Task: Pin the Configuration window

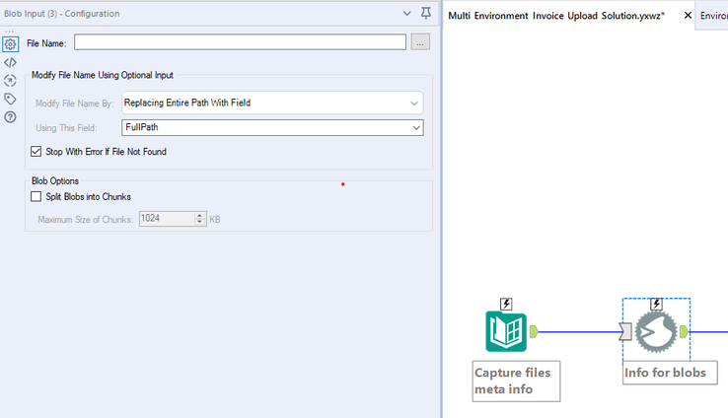Action: click(426, 14)
